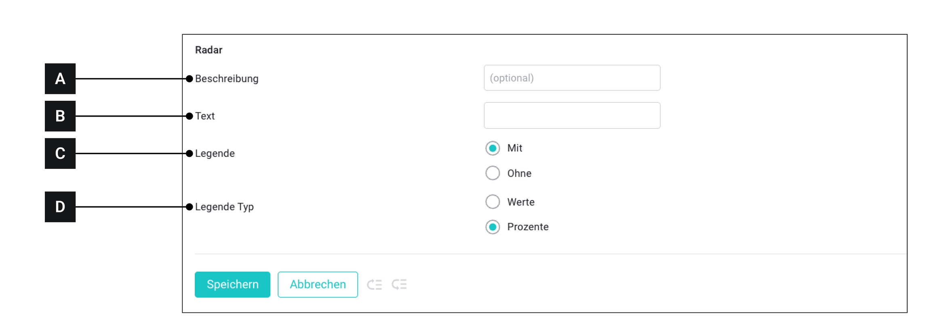The width and height of the screenshot is (931, 335).
Task: Choose Werte as legend type
Action: 493,202
